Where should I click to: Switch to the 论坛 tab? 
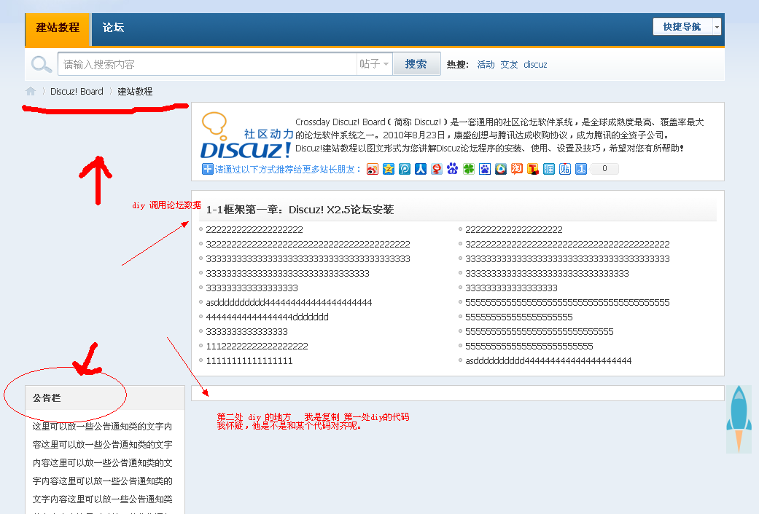(113, 28)
